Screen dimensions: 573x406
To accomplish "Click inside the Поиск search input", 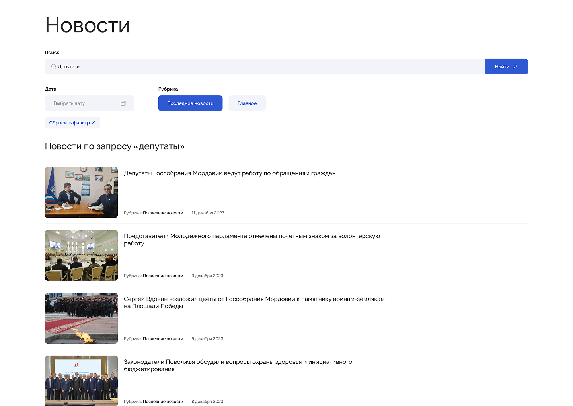I will pos(159,66).
